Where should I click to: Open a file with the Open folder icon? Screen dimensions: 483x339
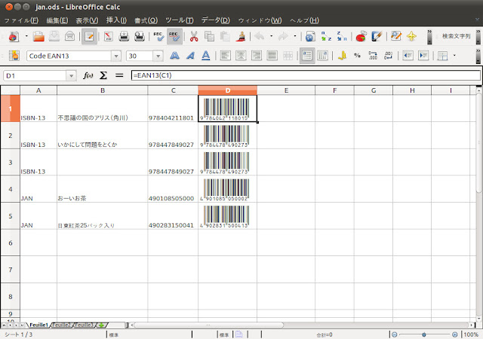38,37
